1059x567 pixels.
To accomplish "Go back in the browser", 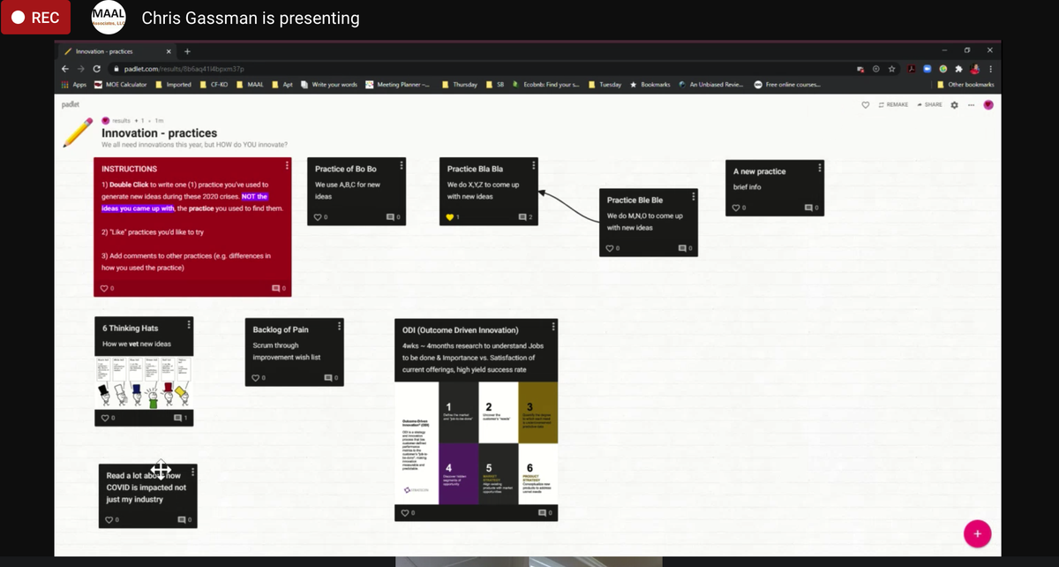I will (64, 68).
